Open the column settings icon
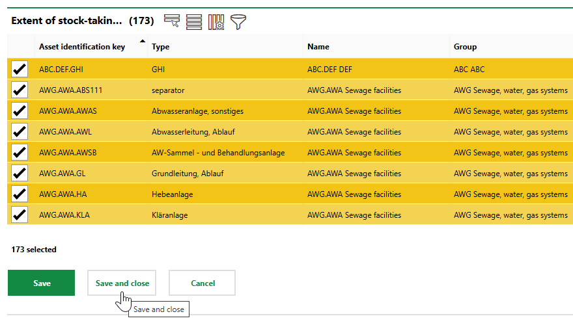This screenshot has width=573, height=327. [216, 22]
